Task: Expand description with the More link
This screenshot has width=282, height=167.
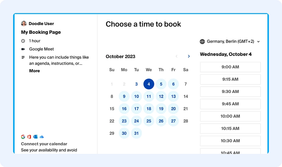Action: tap(35, 71)
